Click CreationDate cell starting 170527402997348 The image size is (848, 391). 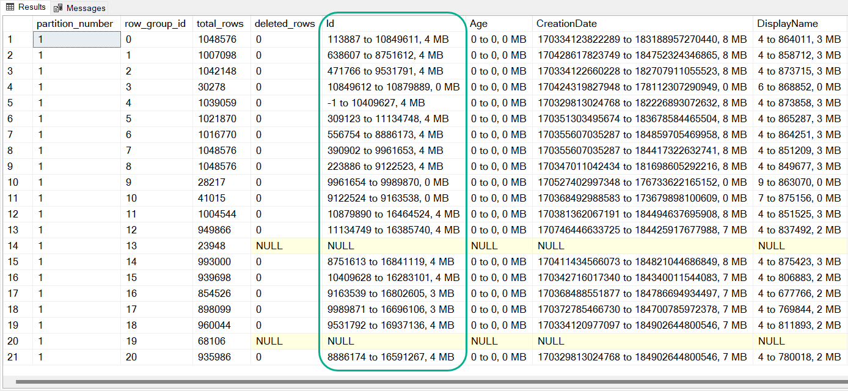tap(643, 183)
